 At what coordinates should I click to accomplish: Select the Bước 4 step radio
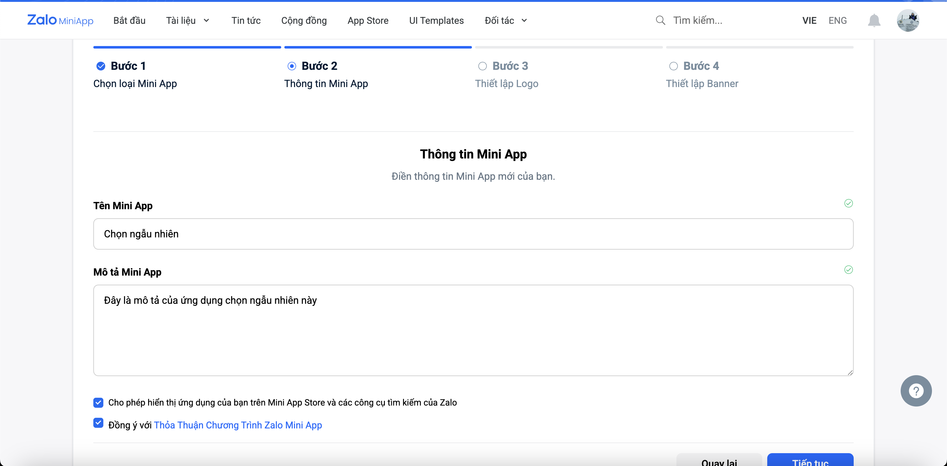[673, 66]
